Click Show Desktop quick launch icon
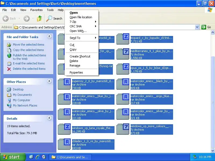Screen dimensions: 215x161 [x=31, y=157]
